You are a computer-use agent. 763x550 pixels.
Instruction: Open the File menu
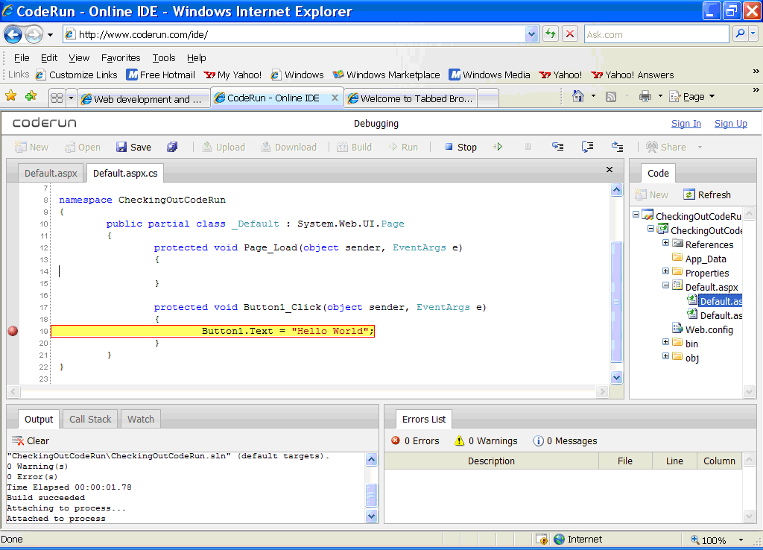pyautogui.click(x=22, y=58)
